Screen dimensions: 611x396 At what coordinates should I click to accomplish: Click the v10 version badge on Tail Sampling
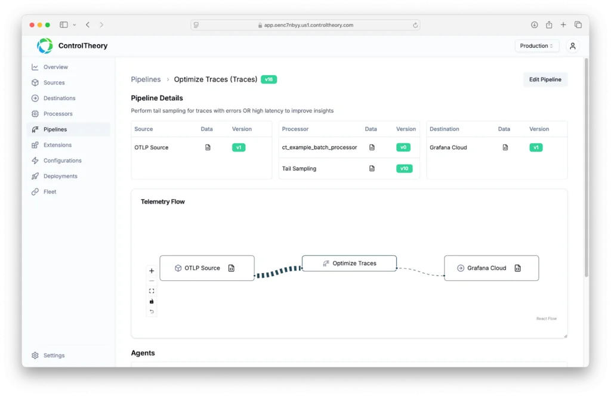click(405, 168)
